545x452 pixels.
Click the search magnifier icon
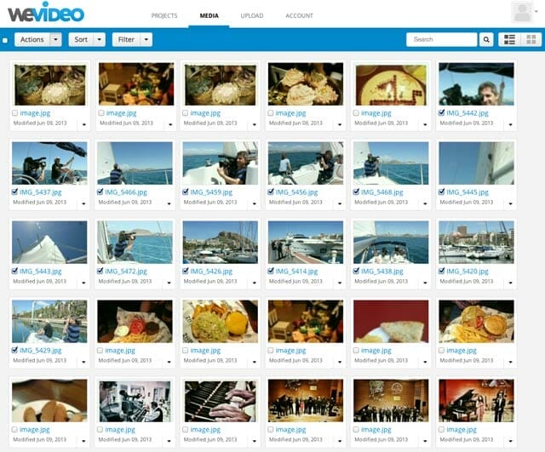pos(486,39)
